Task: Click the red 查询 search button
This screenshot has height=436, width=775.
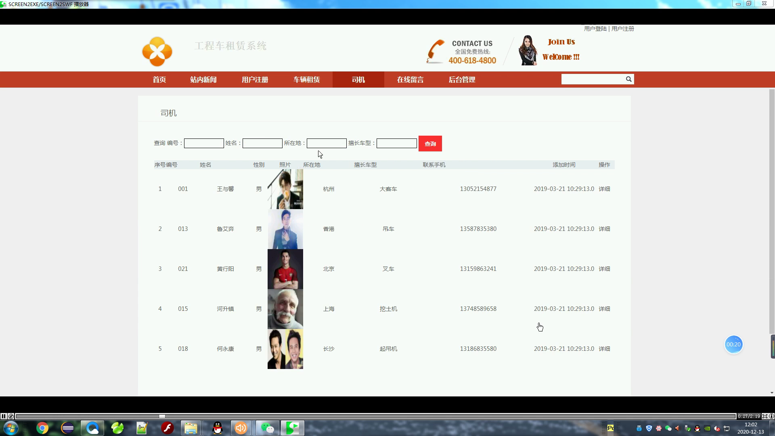Action: pyautogui.click(x=430, y=143)
